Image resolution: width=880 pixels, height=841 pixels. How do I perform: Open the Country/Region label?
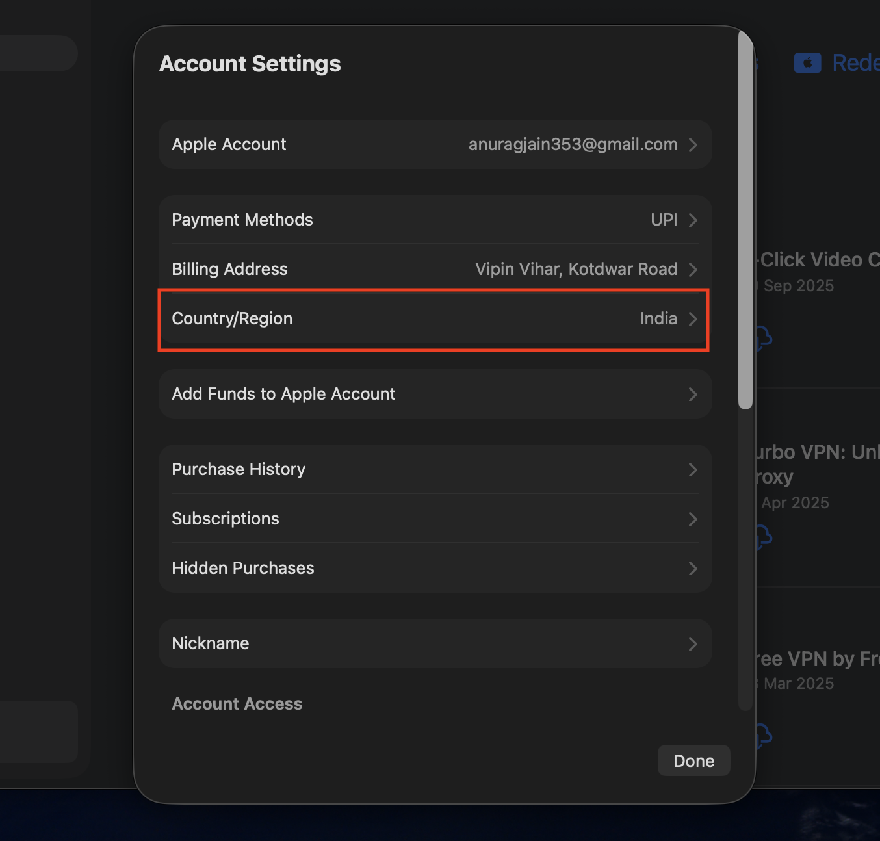(232, 318)
